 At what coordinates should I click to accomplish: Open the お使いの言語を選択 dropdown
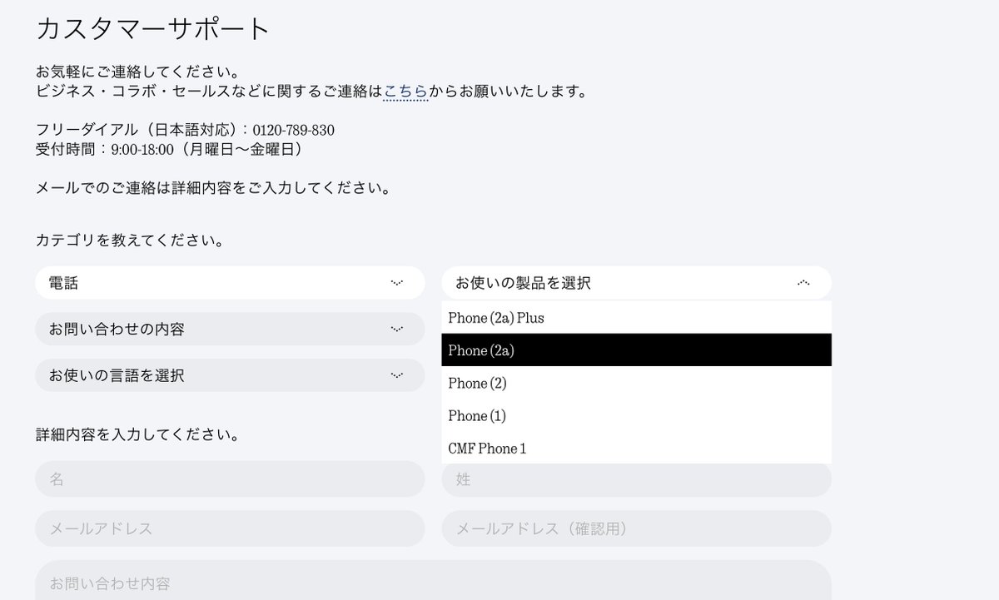click(x=230, y=375)
